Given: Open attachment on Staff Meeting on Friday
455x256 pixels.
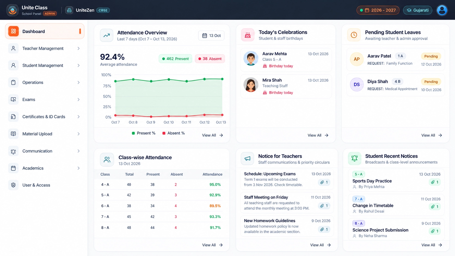Looking at the screenshot, I should click(324, 206).
